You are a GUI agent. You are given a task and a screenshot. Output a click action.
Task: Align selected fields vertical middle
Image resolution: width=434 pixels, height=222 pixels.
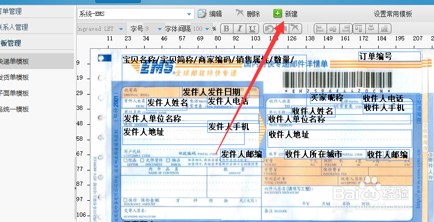tap(372, 29)
